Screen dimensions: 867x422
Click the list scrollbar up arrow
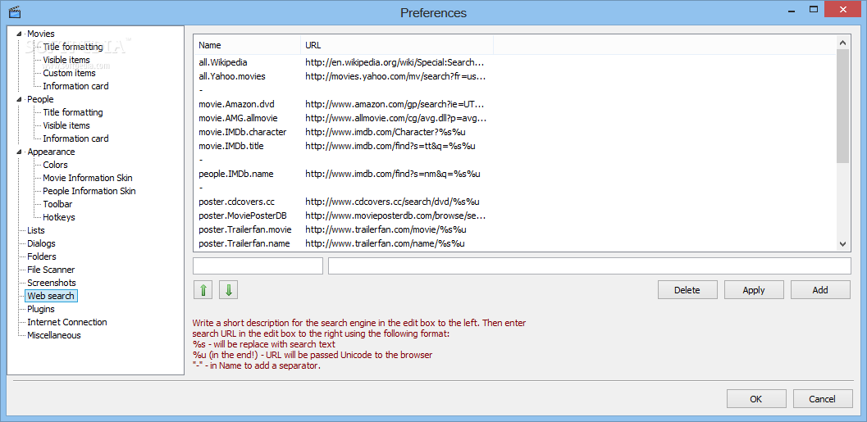coord(842,42)
